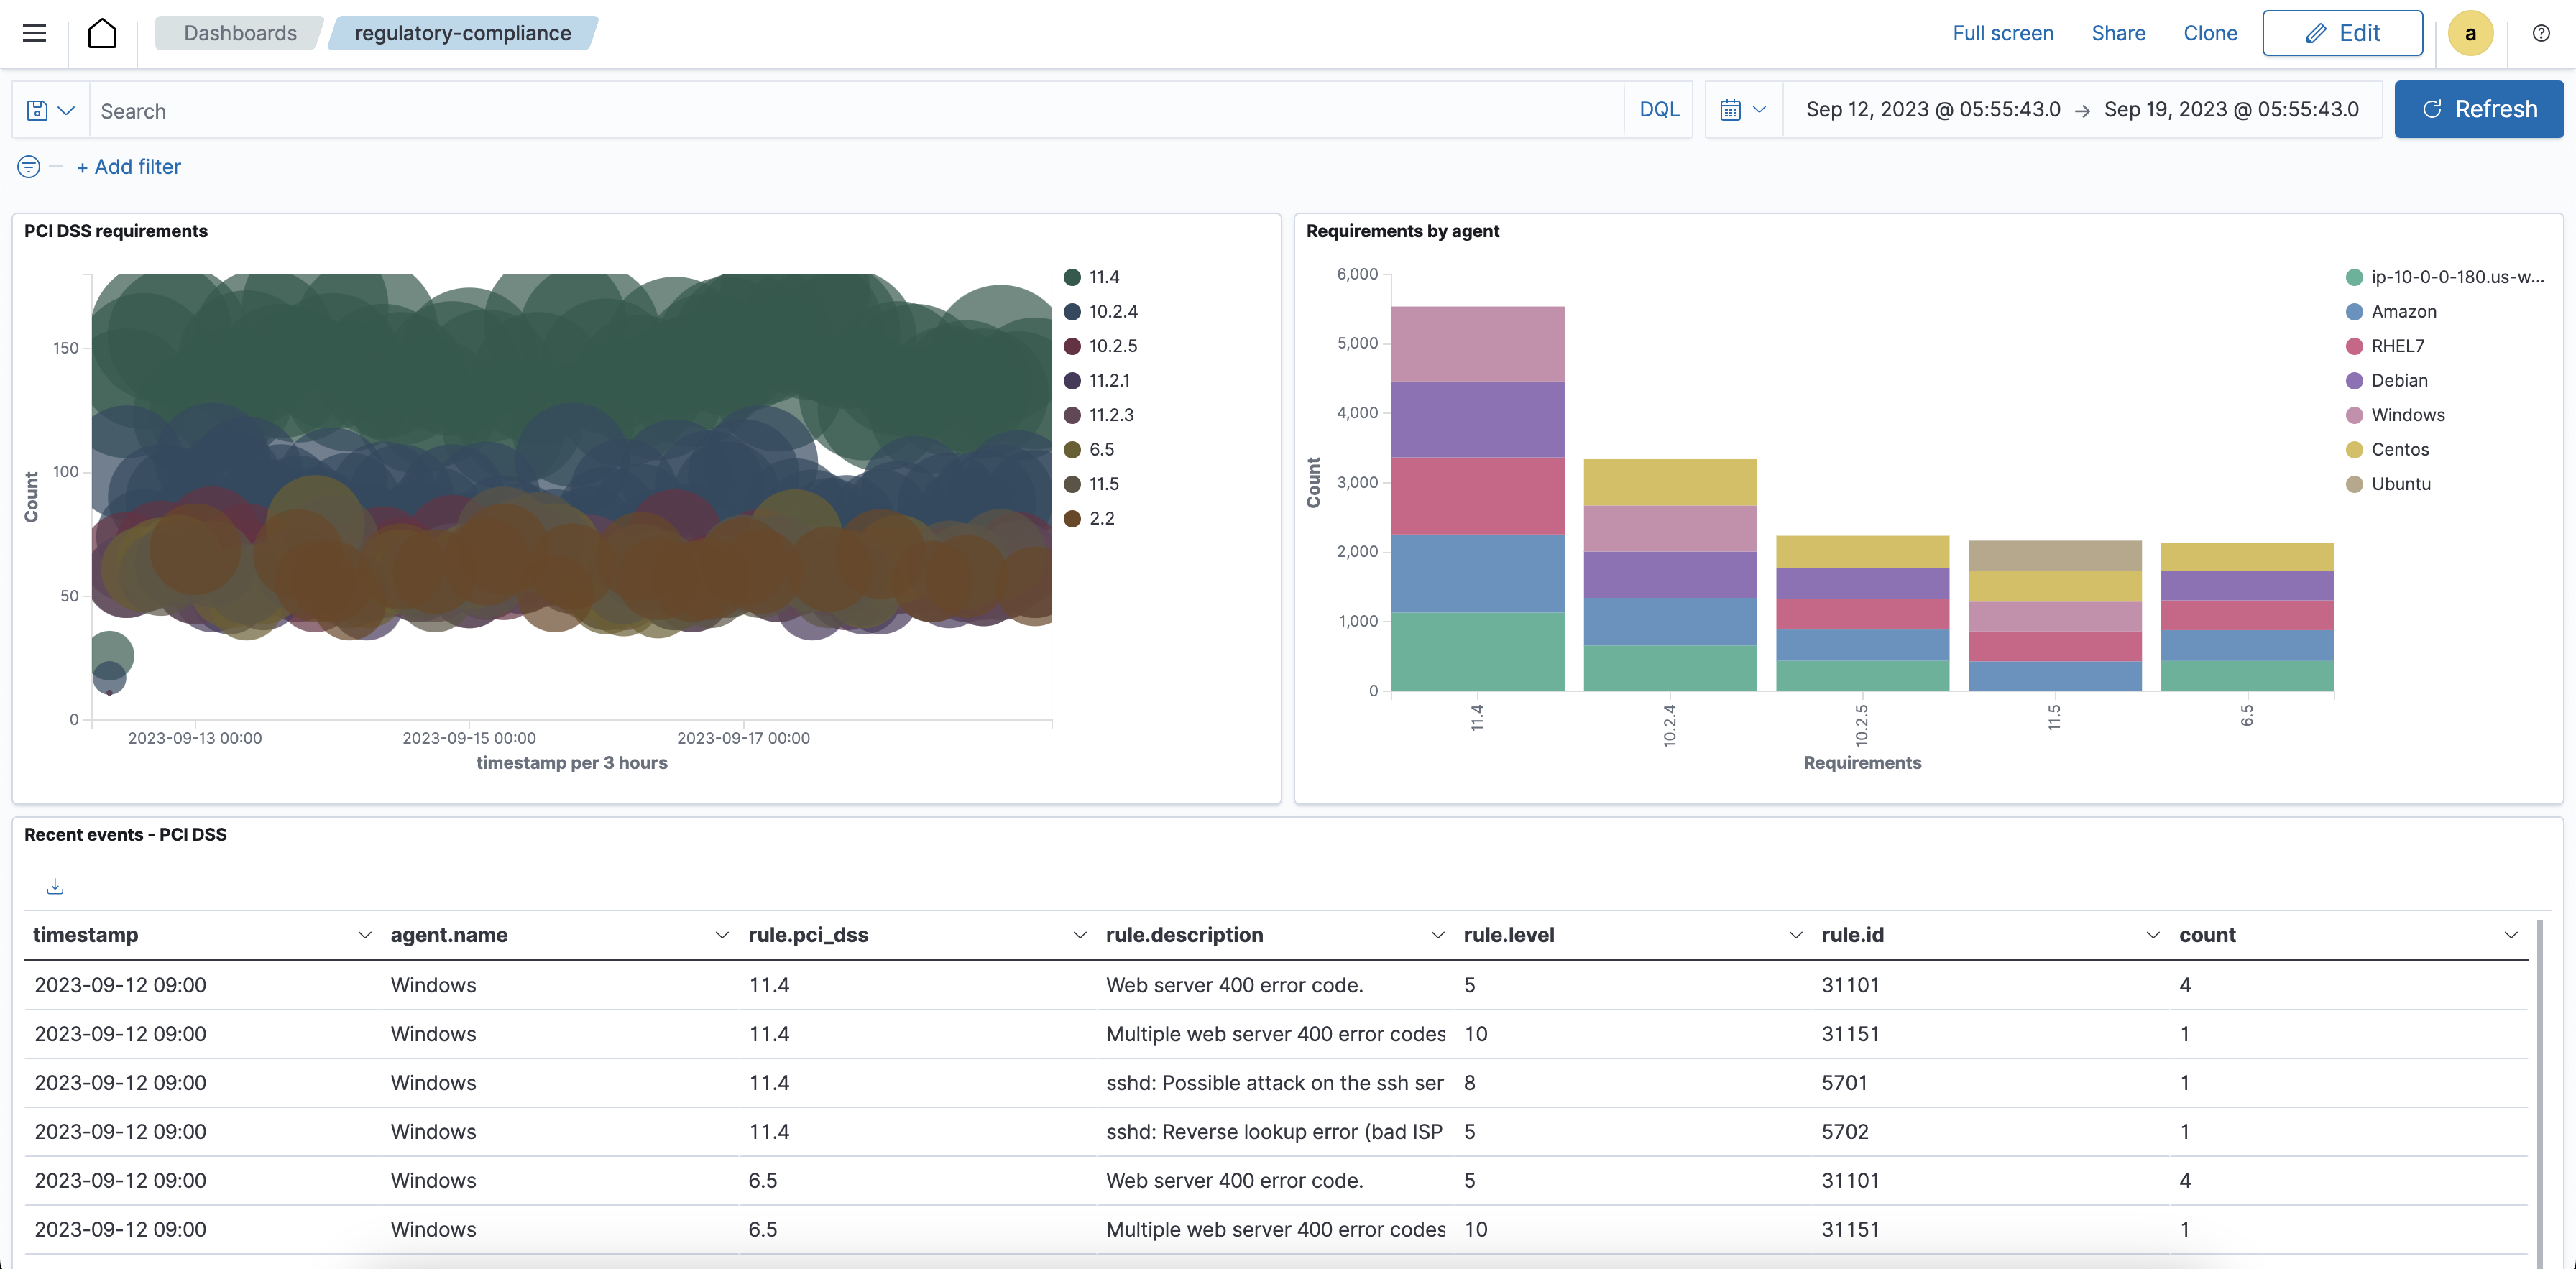This screenshot has height=1269, width=2576.
Task: Open the saved queries icon
Action: click(x=38, y=110)
